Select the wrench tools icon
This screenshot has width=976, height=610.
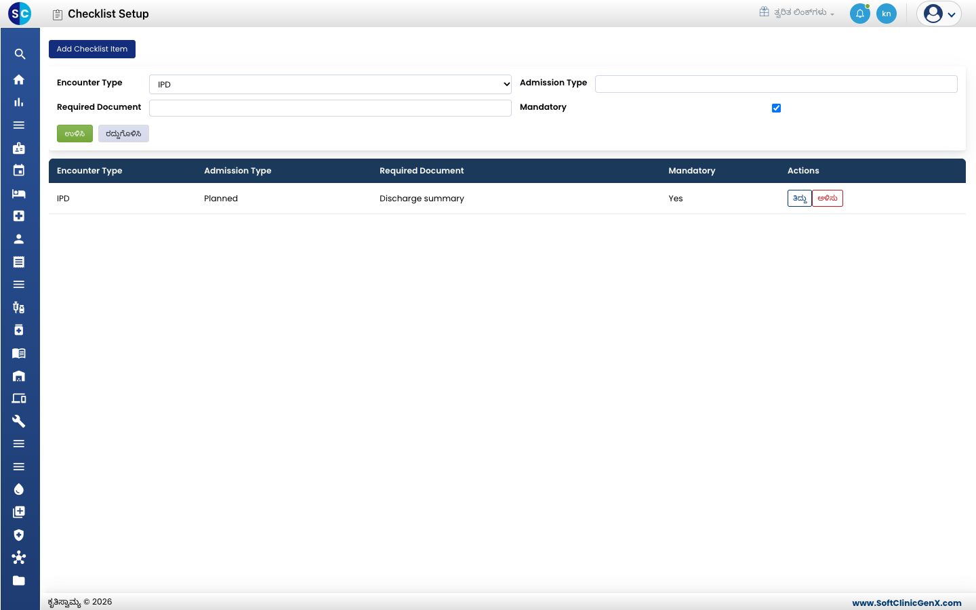coord(19,421)
